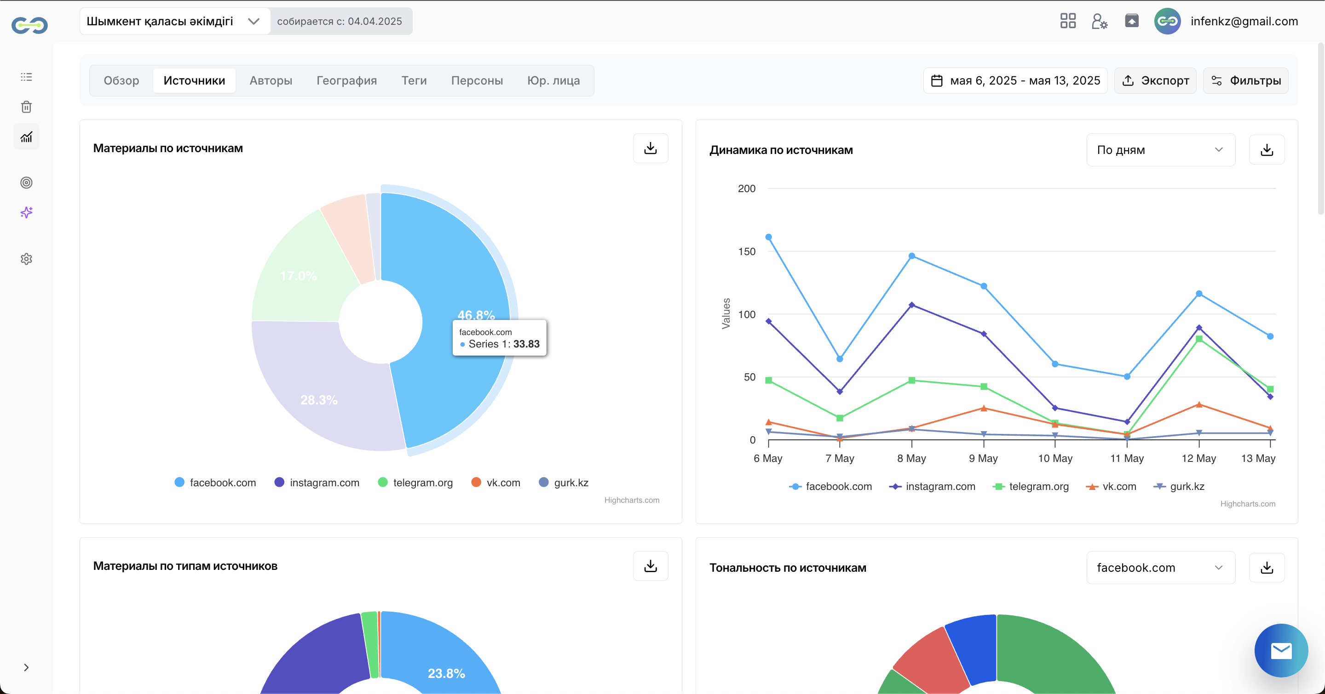Image resolution: width=1325 pixels, height=694 pixels.
Task: Expand the По дням interval dropdown
Action: pos(1160,150)
